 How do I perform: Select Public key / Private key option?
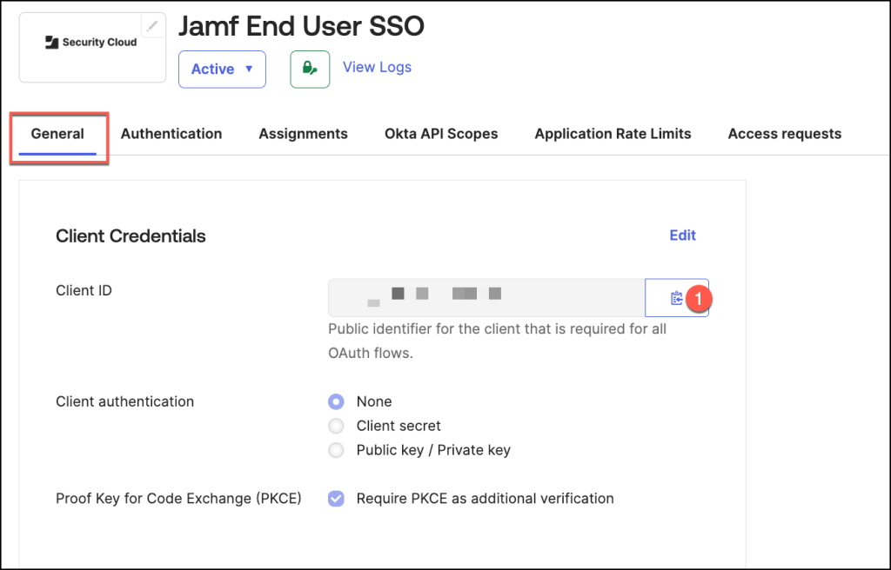[336, 450]
